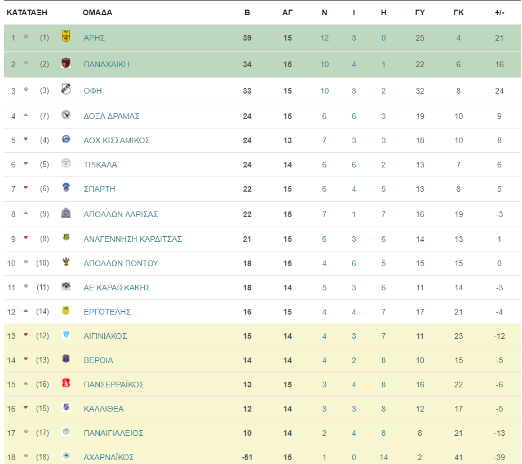Open the ΑΕ ΚΑΡΑΪΣΚΑΚΗΣ team link
The height and width of the screenshot is (464, 522).
117,288
